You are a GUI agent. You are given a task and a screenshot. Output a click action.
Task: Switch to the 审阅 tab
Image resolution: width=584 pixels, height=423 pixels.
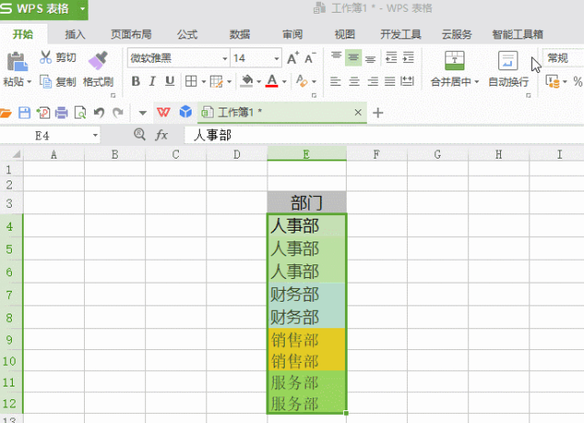coord(292,35)
